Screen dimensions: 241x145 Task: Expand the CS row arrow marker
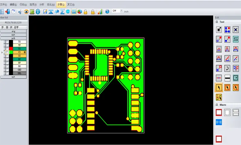[x=2, y=52]
